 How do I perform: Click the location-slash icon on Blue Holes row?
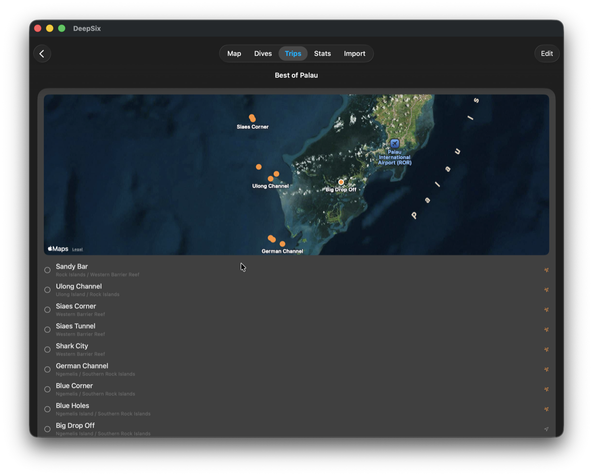tap(546, 409)
